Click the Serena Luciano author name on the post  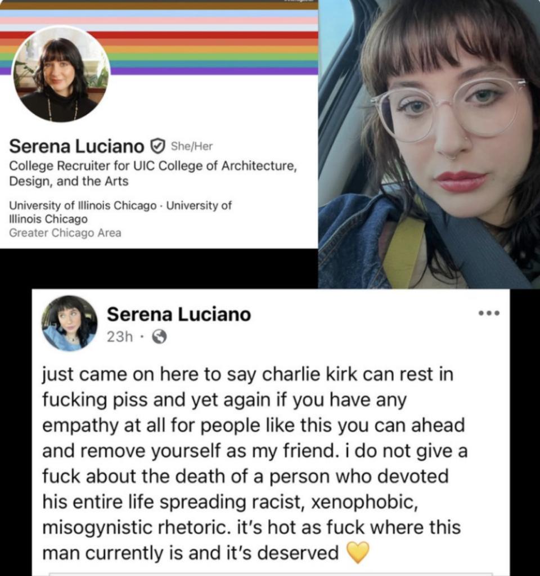[x=179, y=314]
